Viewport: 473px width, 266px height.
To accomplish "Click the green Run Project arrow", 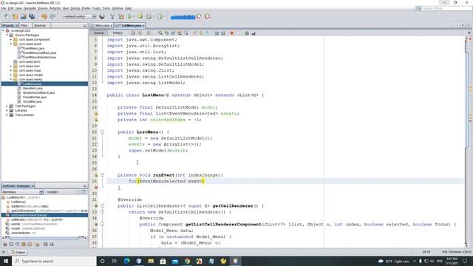I will [130, 16].
